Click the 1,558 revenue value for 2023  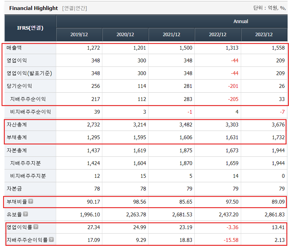tap(278, 48)
